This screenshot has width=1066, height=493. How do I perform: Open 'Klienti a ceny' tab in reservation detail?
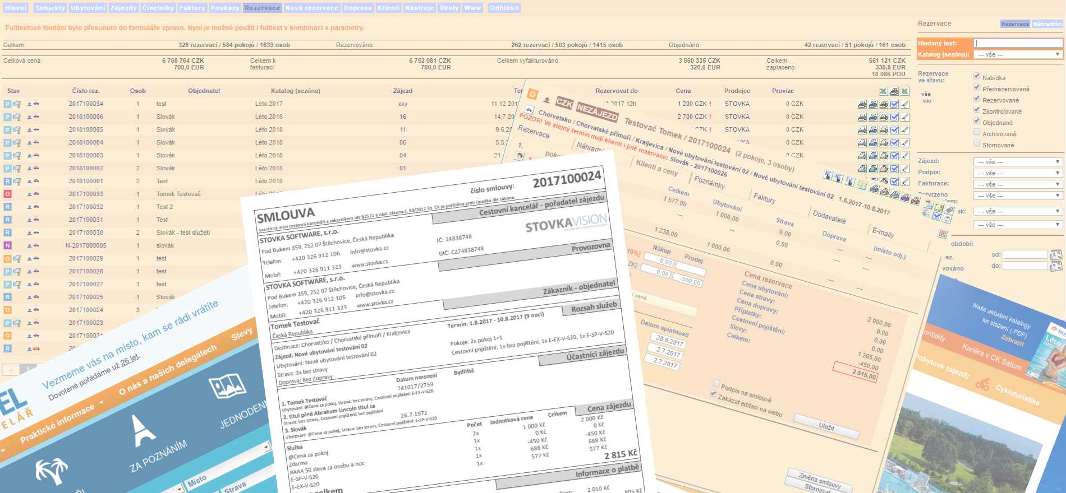[x=656, y=168]
